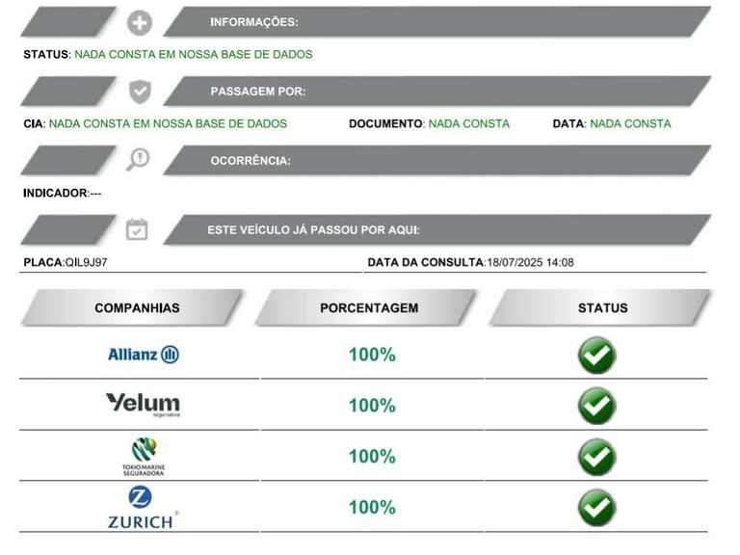This screenshot has width=740, height=555.
Task: Click the OCORRÊNCIA section banner
Action: point(437,161)
